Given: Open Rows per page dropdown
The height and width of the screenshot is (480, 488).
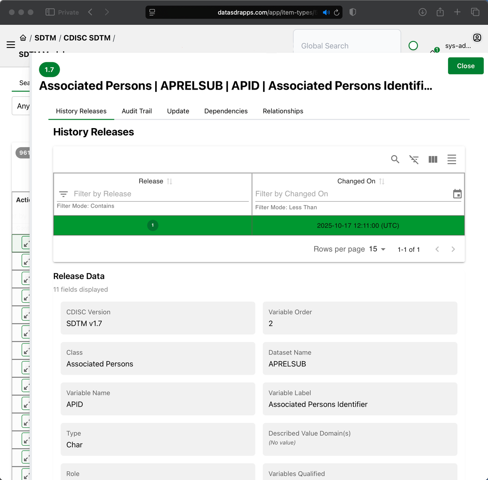Looking at the screenshot, I should coord(377,249).
